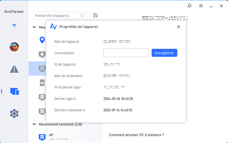Click the AF device name

coord(51,135)
